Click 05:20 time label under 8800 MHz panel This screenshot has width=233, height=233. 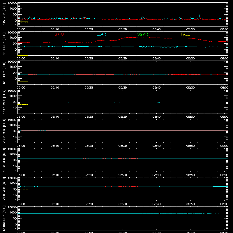(89, 204)
